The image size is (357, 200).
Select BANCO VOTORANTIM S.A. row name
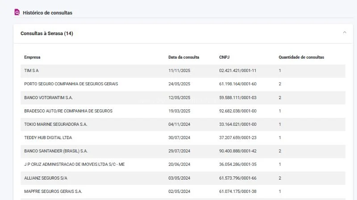click(x=48, y=97)
